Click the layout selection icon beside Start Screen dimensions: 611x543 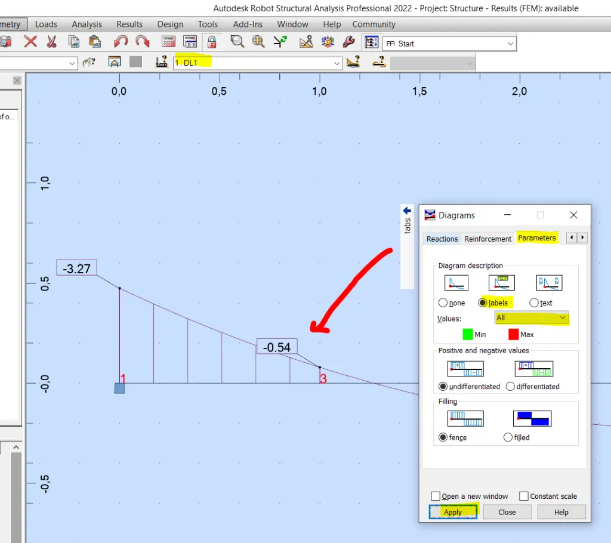371,42
